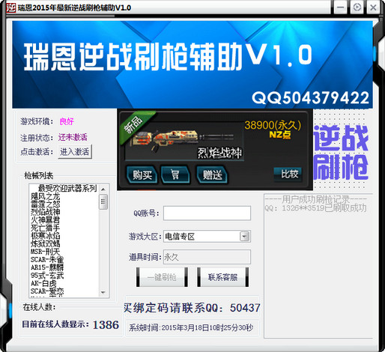Click weapon list scroll down arrow

tap(103, 292)
